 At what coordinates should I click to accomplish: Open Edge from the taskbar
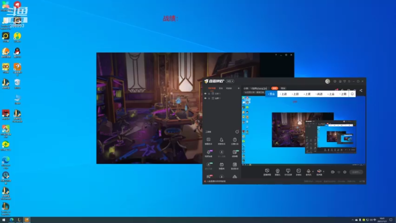pyautogui.click(x=11, y=220)
